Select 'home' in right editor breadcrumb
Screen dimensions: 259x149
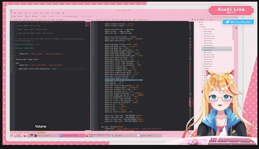98,20
